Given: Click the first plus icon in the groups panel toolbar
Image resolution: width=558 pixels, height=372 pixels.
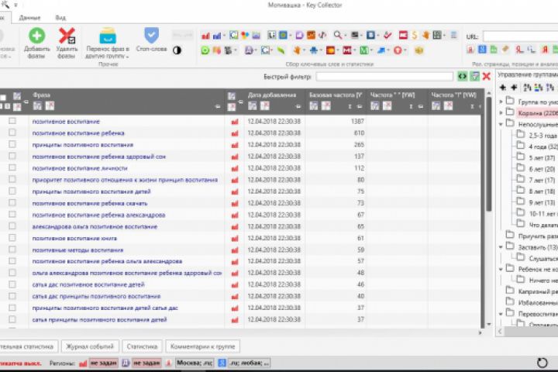Looking at the screenshot, I should click(x=503, y=88).
